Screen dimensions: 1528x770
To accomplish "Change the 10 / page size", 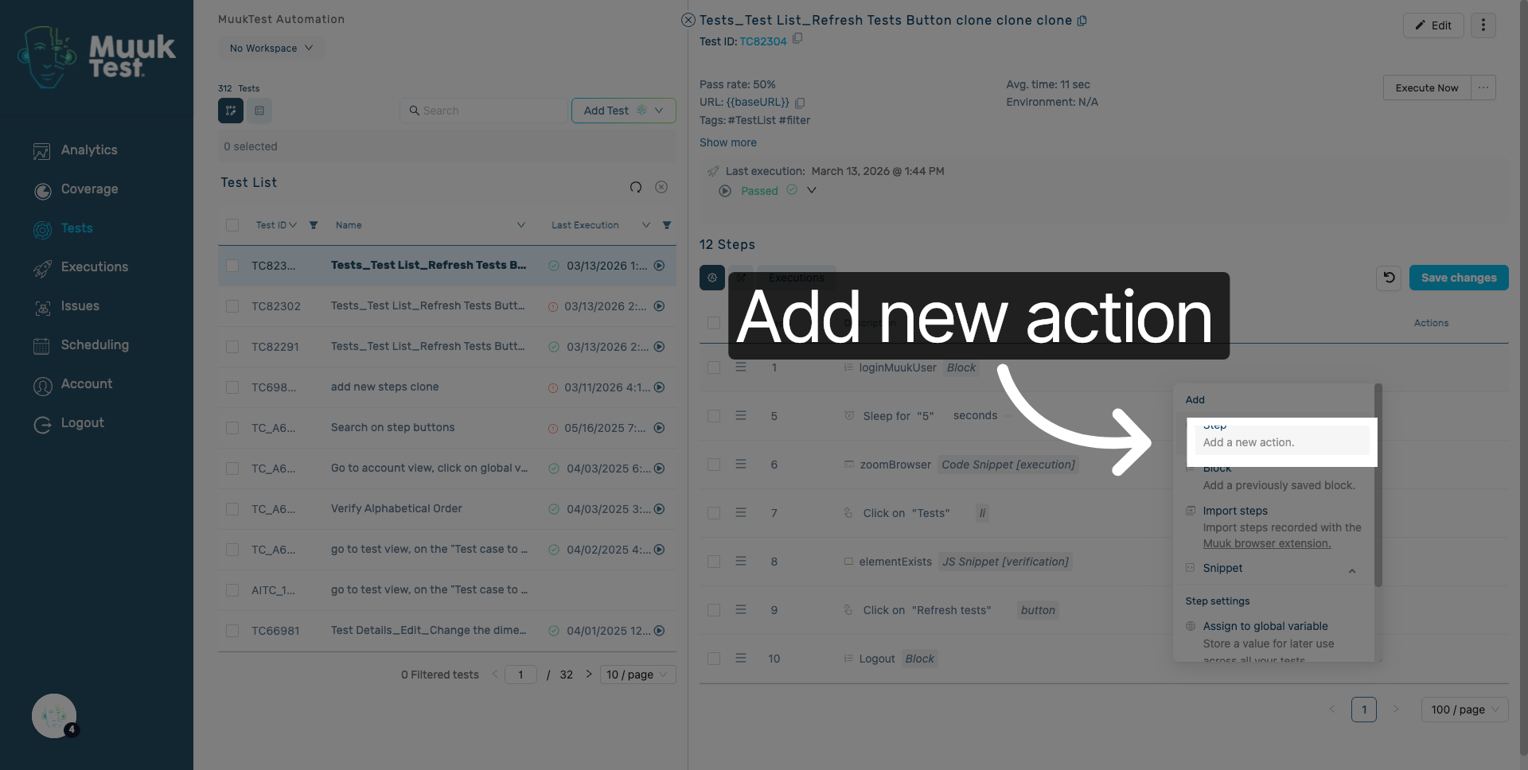I will point(638,675).
